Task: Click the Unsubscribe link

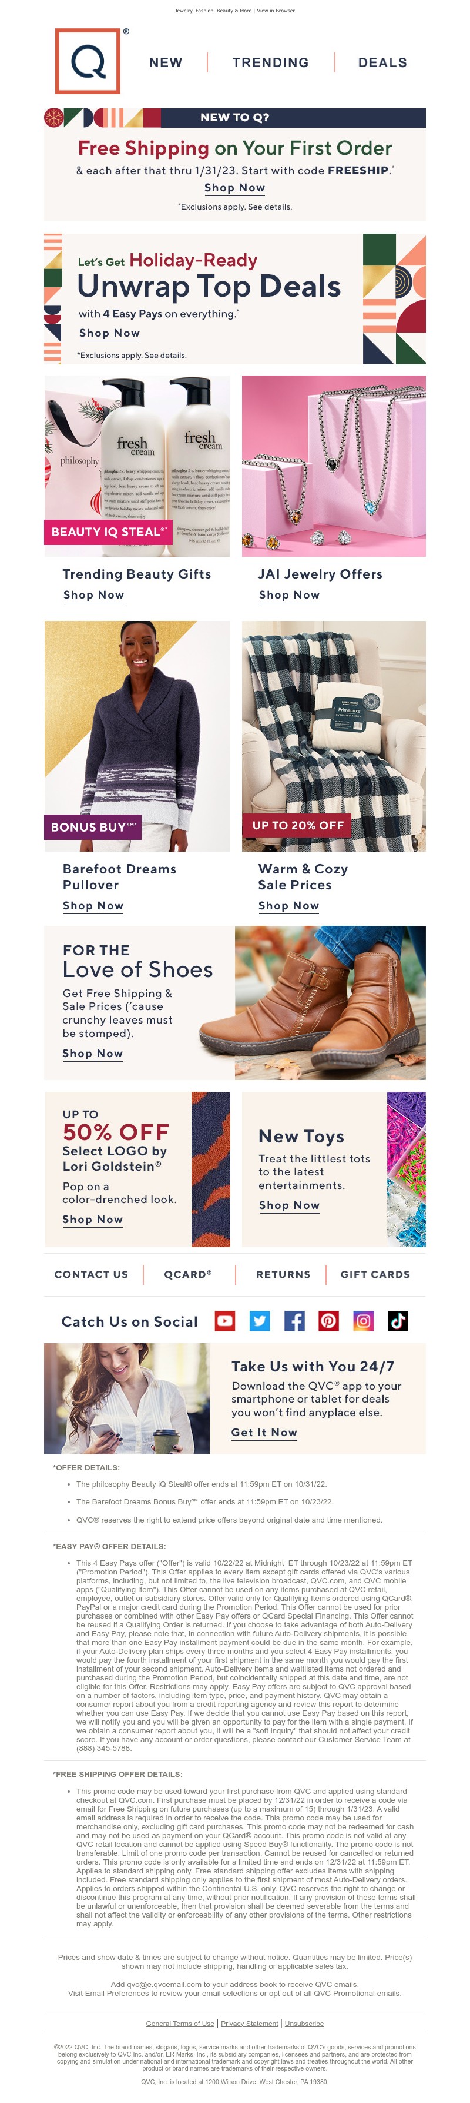Action: (304, 2023)
